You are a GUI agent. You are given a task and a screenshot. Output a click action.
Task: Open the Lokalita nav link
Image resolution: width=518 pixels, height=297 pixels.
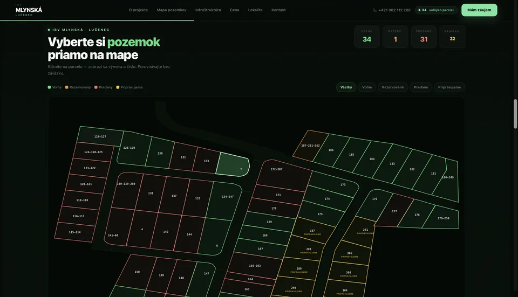(255, 10)
